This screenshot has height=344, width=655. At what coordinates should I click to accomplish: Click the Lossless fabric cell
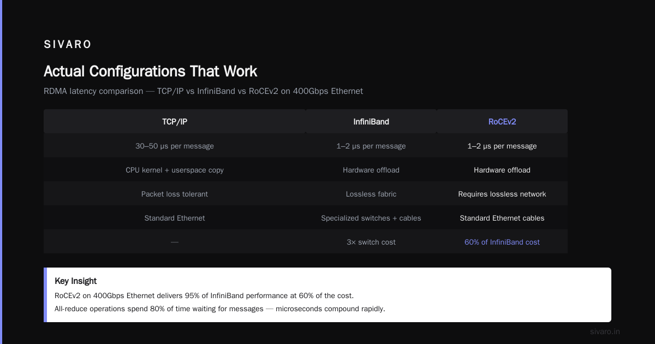(x=371, y=194)
